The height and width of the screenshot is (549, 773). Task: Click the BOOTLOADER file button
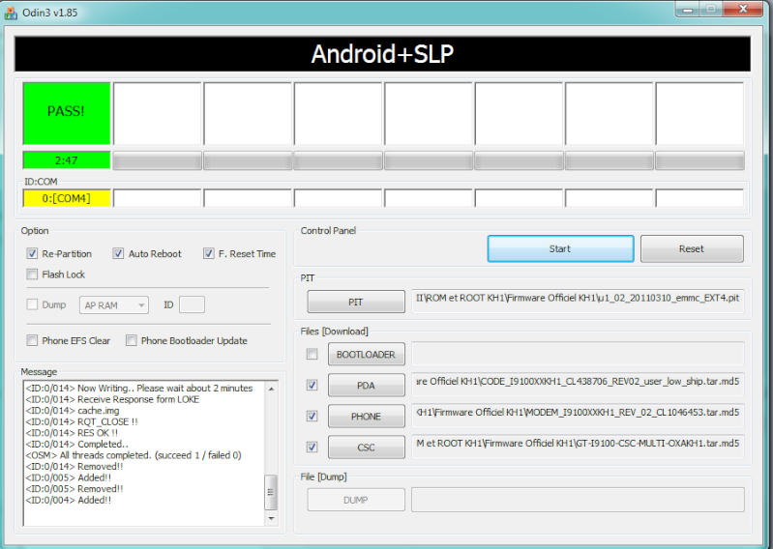point(367,354)
